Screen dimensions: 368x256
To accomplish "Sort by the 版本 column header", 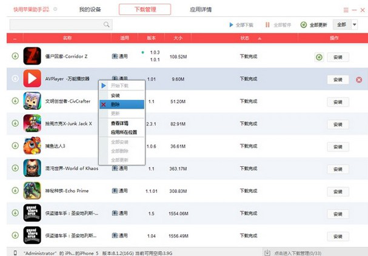I will click(151, 38).
